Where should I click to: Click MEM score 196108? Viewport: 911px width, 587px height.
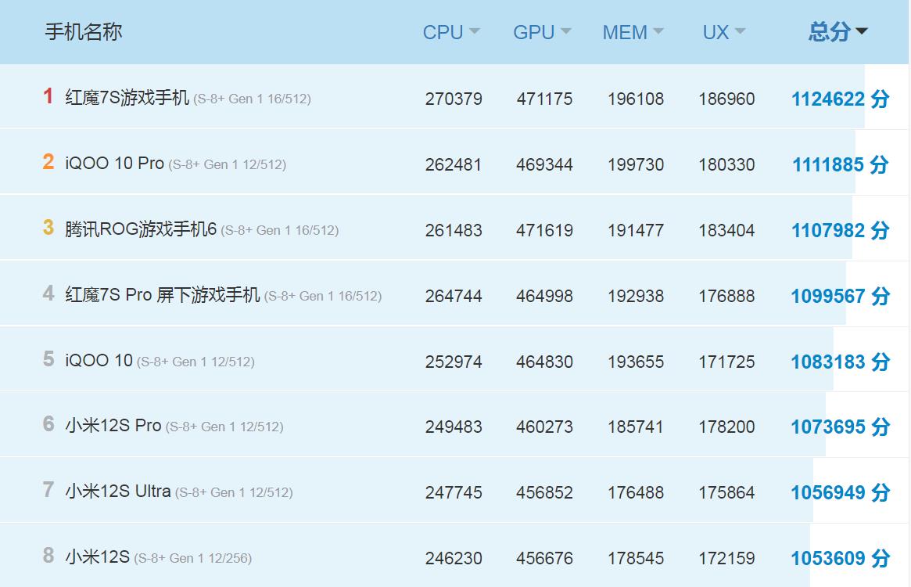636,99
